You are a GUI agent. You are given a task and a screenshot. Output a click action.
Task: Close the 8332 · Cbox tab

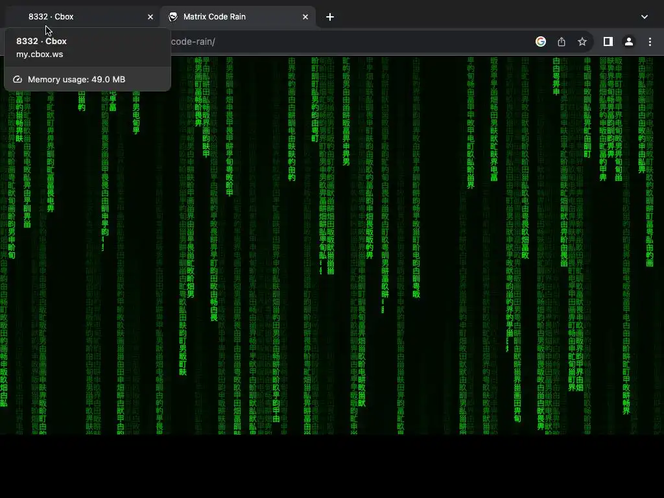coord(150,17)
